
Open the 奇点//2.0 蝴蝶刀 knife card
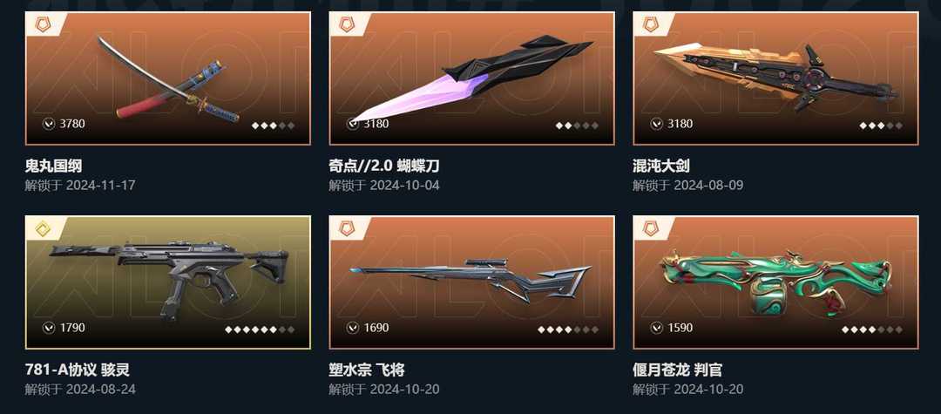(471, 78)
